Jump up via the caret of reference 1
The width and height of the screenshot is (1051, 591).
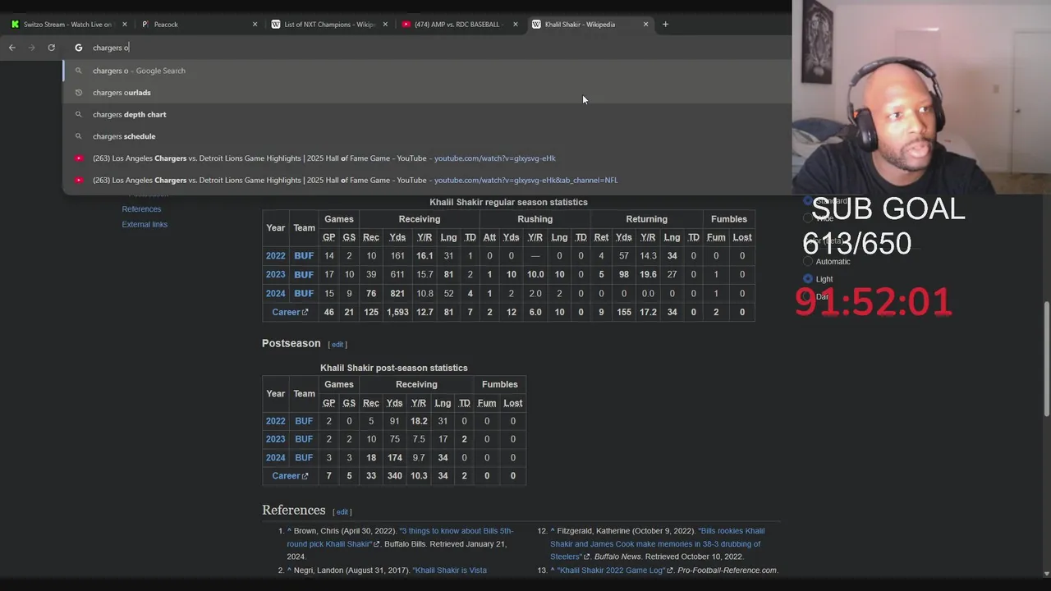(289, 531)
